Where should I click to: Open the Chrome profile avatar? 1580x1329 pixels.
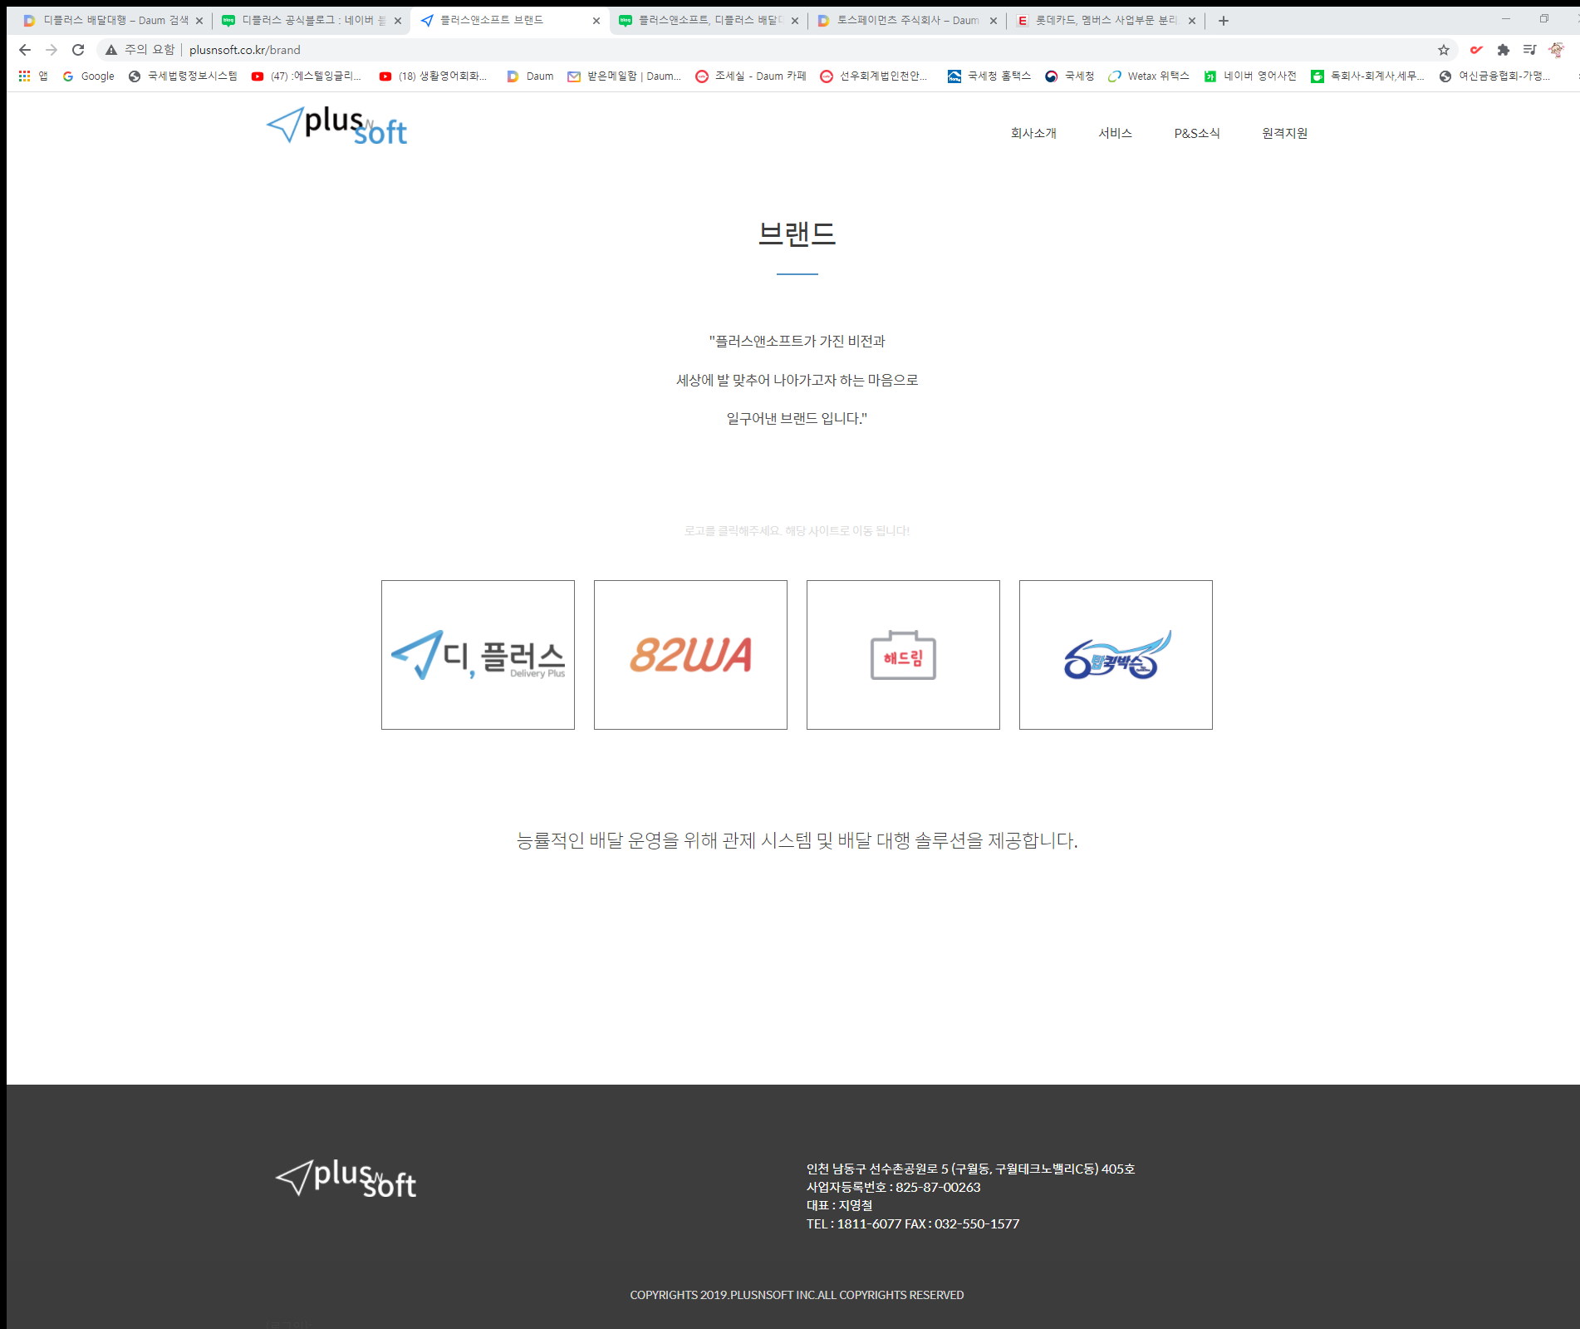(1556, 50)
